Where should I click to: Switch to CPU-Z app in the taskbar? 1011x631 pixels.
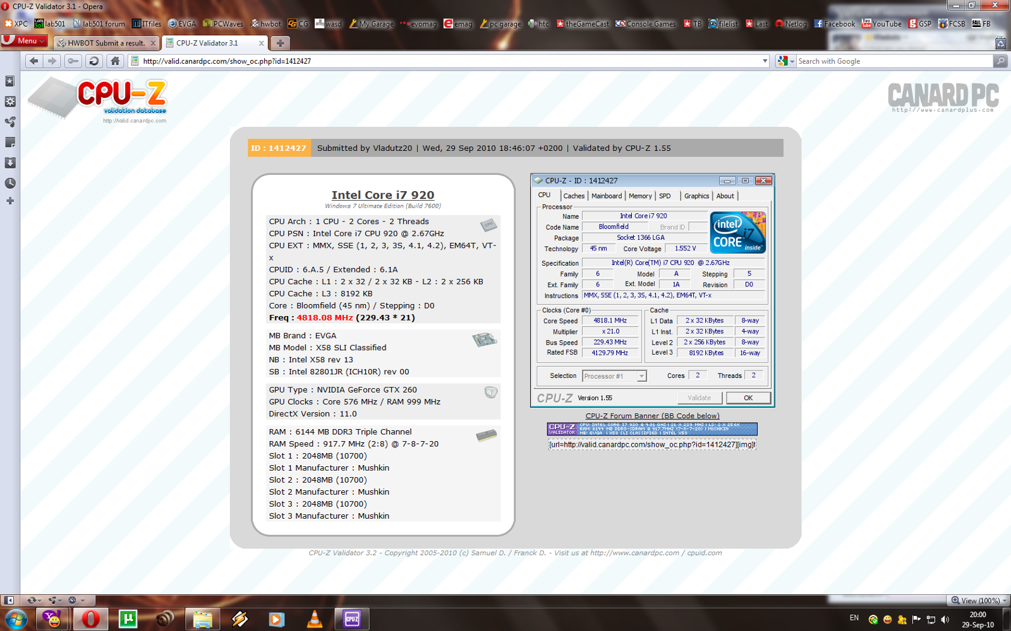(351, 619)
